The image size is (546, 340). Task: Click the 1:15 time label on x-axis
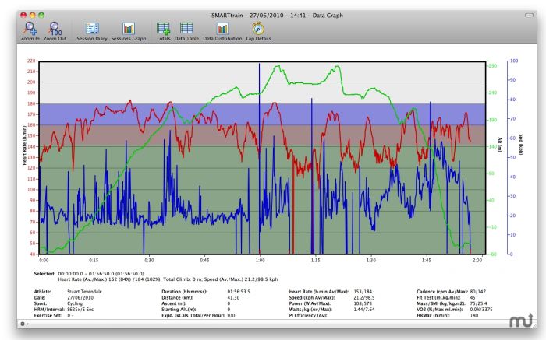[315, 260]
